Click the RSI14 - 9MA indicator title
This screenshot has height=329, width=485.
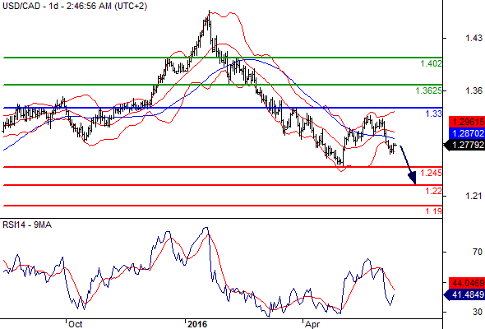tap(27, 225)
